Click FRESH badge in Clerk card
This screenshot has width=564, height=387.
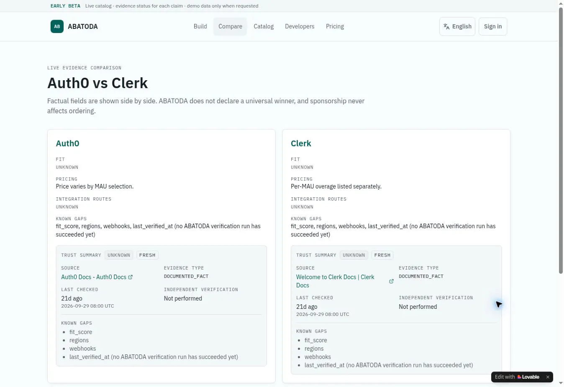(x=382, y=255)
